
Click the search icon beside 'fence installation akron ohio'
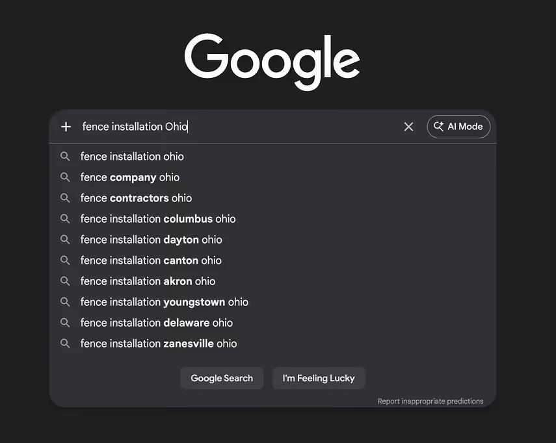click(x=65, y=281)
